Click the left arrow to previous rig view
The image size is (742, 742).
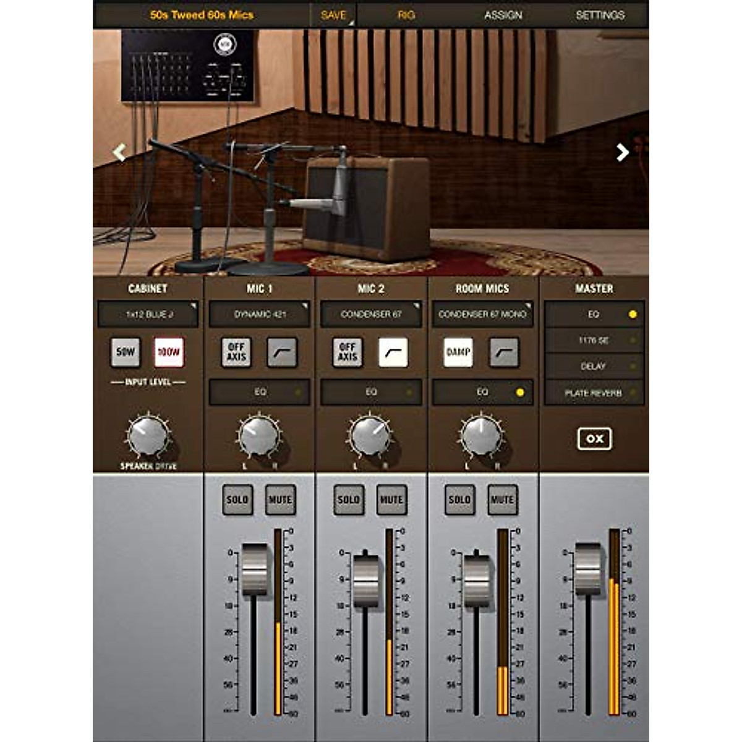pos(119,152)
